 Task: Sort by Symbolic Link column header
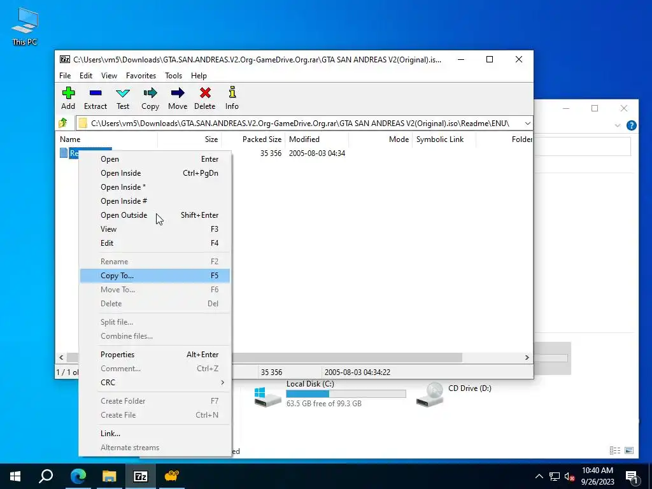(444, 139)
